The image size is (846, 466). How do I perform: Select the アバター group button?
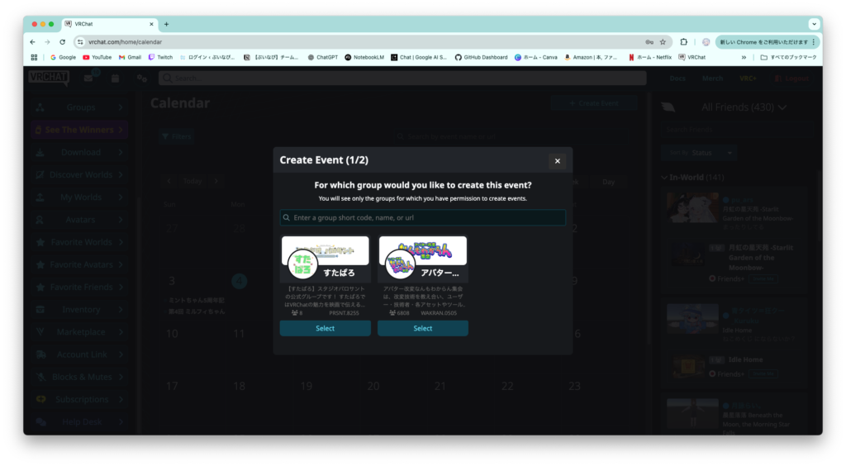[422, 328]
